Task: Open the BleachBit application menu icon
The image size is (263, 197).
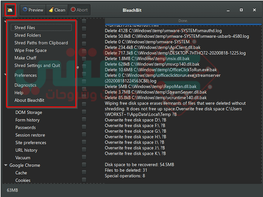Action: tap(10, 10)
